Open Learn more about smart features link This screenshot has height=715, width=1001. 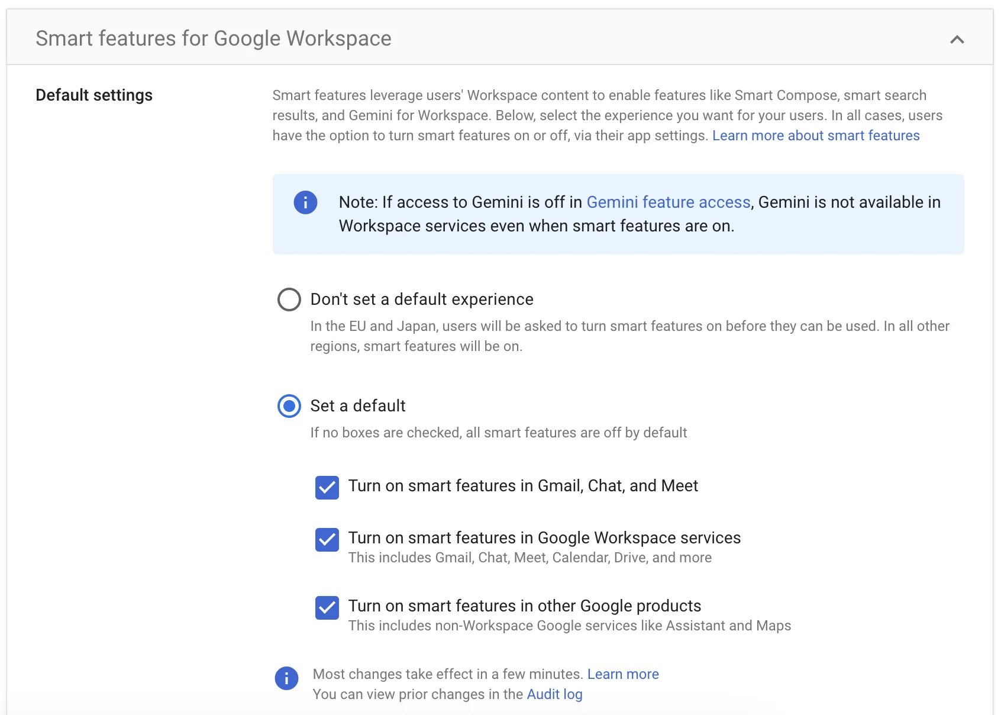tap(816, 136)
